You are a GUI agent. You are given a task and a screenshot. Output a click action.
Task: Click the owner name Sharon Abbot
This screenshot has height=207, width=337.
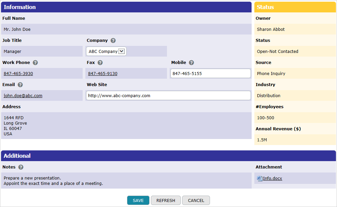coord(271,29)
